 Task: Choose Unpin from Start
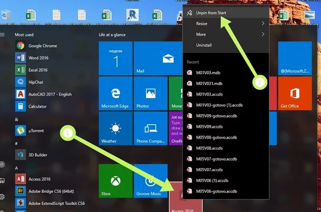click(x=226, y=13)
